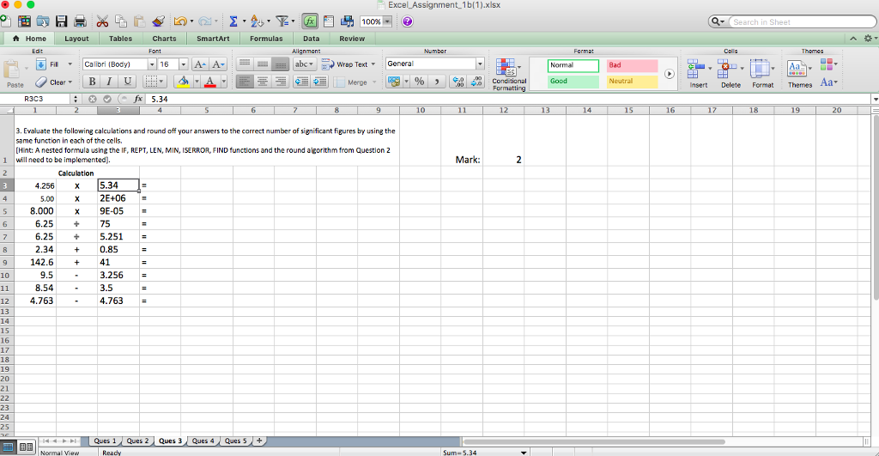Show more cell styles arrow
879x456 pixels.
tap(670, 74)
